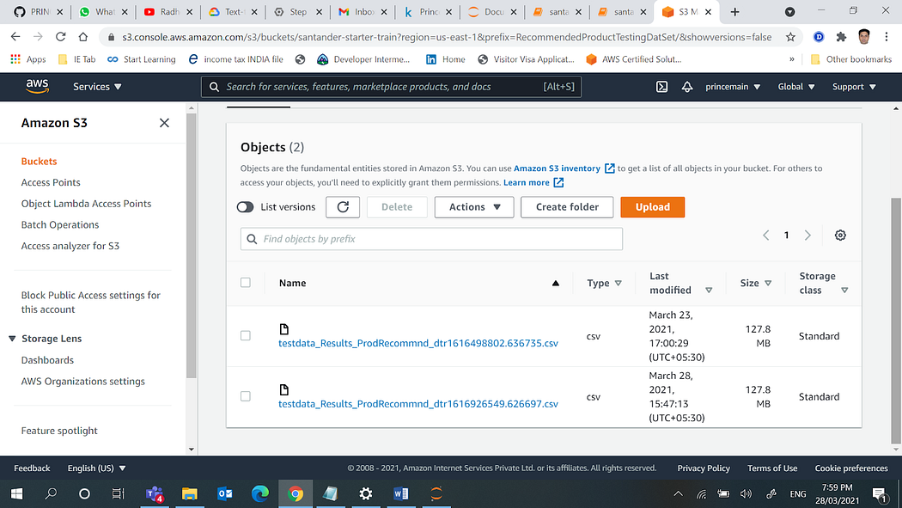
Task: Open File Explorer from taskbar
Action: click(x=189, y=493)
